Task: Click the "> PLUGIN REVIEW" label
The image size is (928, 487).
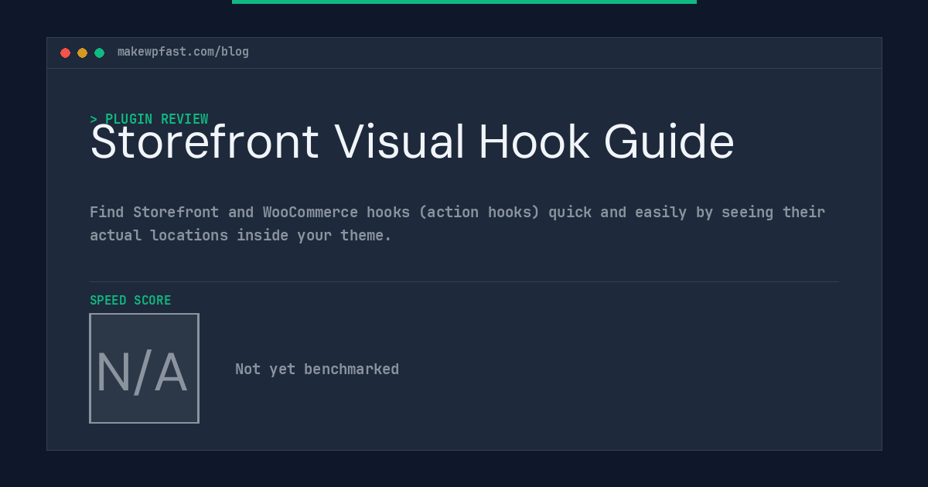Action: tap(149, 119)
